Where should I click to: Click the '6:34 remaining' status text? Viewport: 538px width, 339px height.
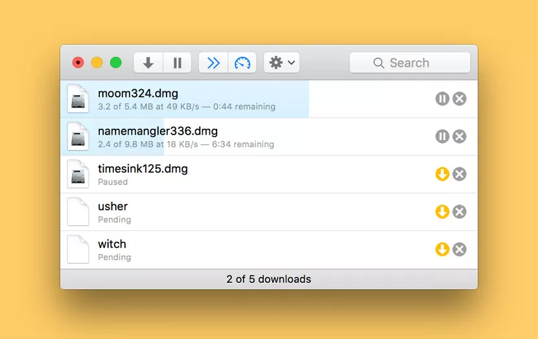point(243,144)
